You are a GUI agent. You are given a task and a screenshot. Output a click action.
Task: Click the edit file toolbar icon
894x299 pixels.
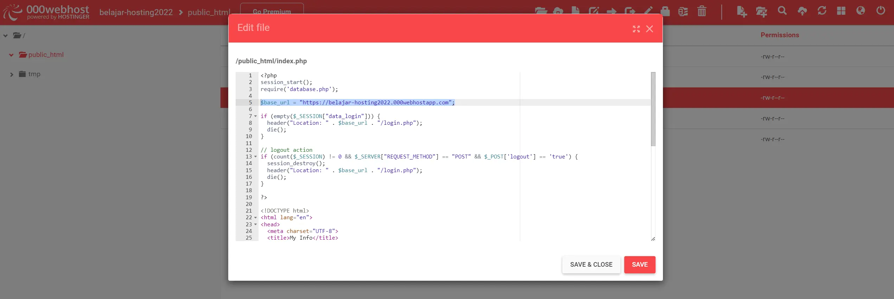[x=594, y=11]
